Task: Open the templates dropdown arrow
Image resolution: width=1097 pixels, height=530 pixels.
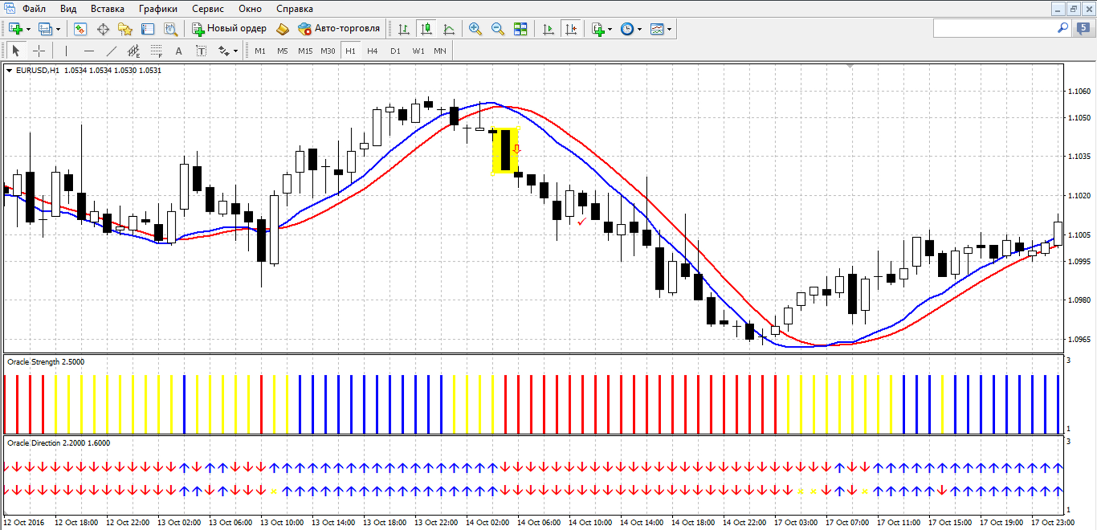Action: [x=669, y=29]
